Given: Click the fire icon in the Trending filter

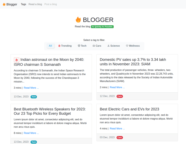Looking at the screenshot, I should 59,46.
